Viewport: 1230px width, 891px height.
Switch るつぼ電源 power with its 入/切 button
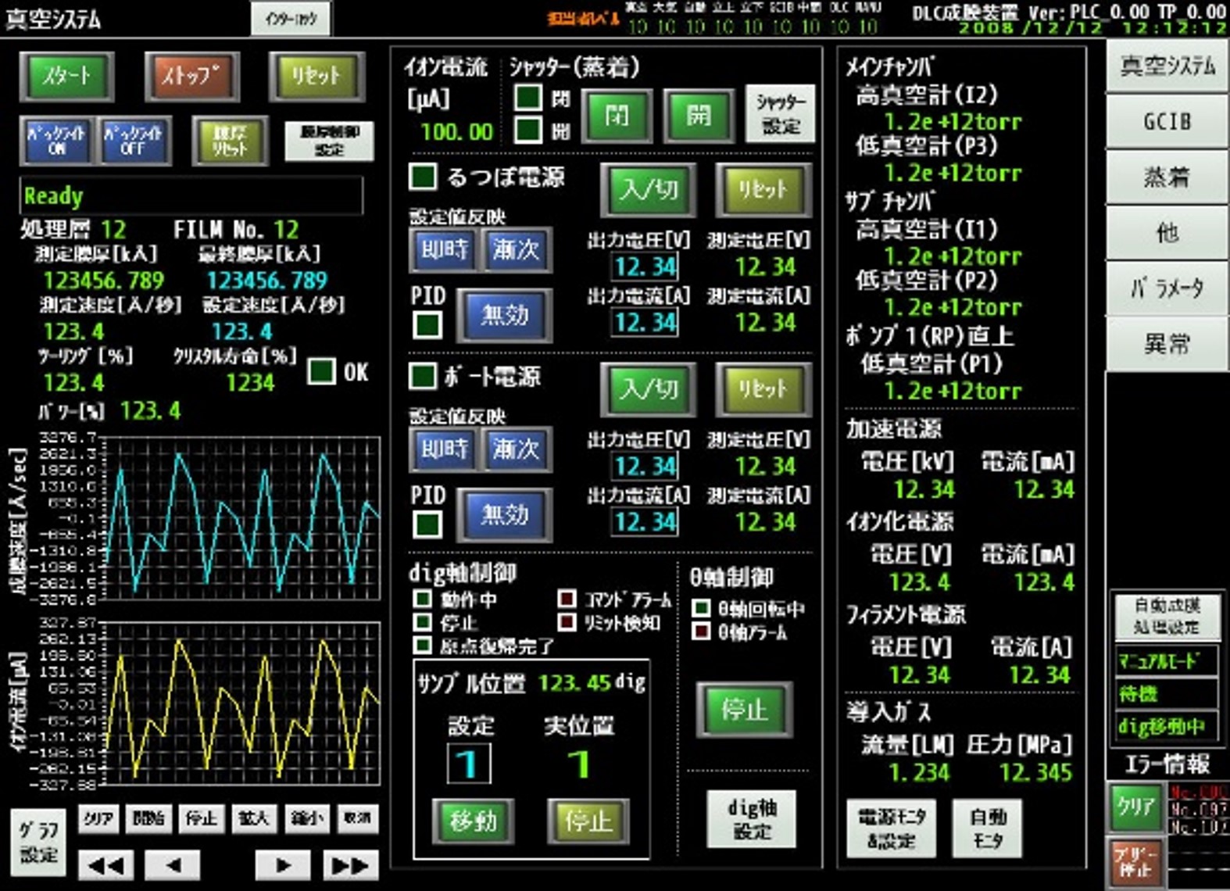pyautogui.click(x=649, y=189)
